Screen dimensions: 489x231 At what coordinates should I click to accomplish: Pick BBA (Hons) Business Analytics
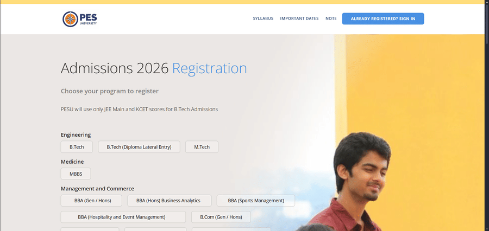click(x=170, y=201)
